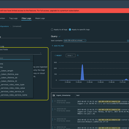Screen dimensions: 129x129
Task: Expand the log row at 22:45:46.253
Action: (55, 119)
